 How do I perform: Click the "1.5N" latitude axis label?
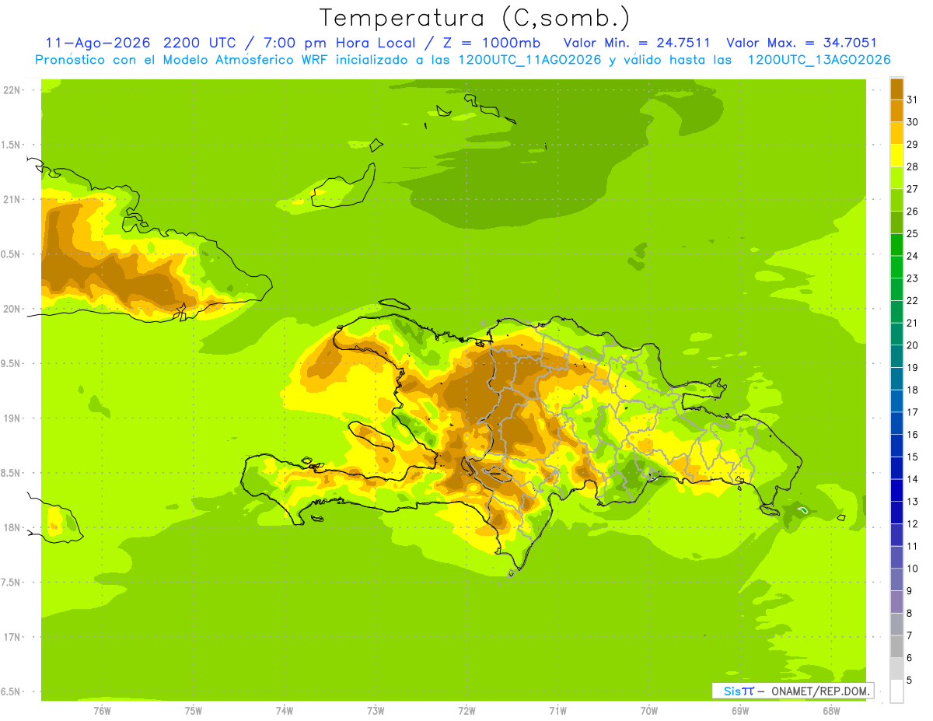click(12, 145)
